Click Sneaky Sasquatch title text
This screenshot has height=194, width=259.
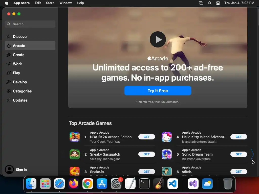click(105, 154)
